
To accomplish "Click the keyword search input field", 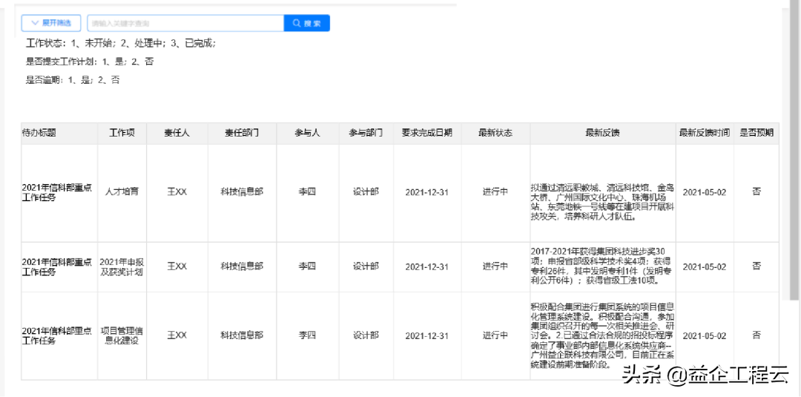I will click(x=185, y=23).
